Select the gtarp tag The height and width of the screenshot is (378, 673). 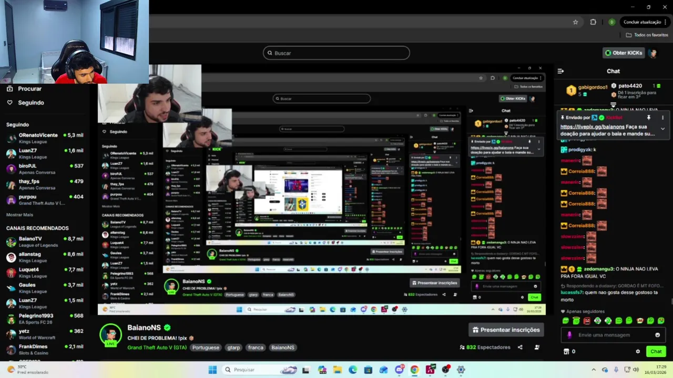[233, 348]
